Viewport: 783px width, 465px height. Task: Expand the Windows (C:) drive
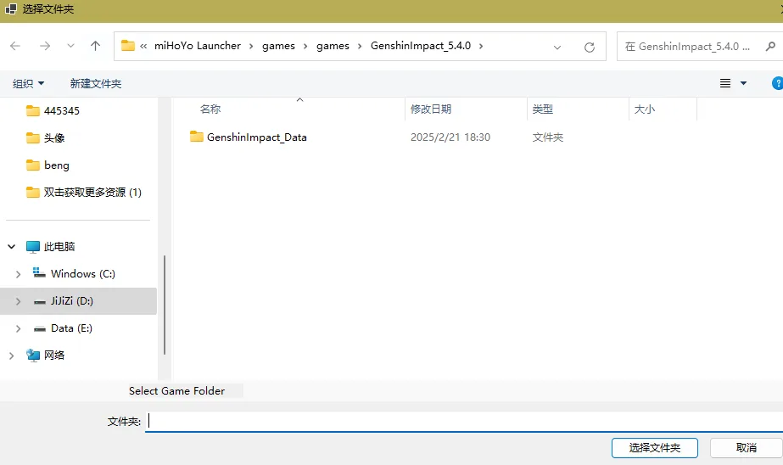[x=18, y=274]
